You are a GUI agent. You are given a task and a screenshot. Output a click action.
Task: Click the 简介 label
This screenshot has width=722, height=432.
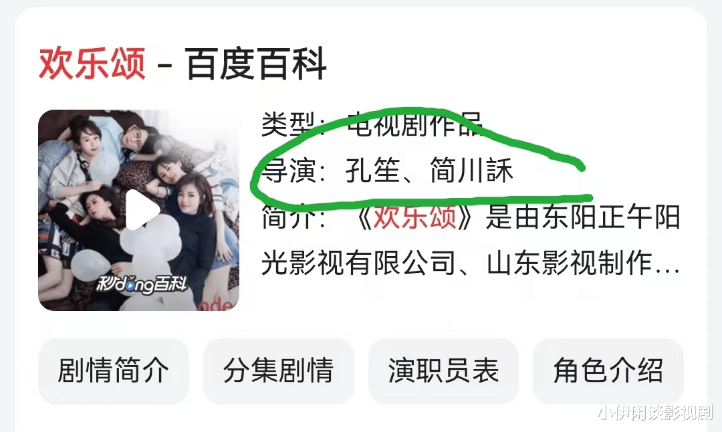coord(289,217)
